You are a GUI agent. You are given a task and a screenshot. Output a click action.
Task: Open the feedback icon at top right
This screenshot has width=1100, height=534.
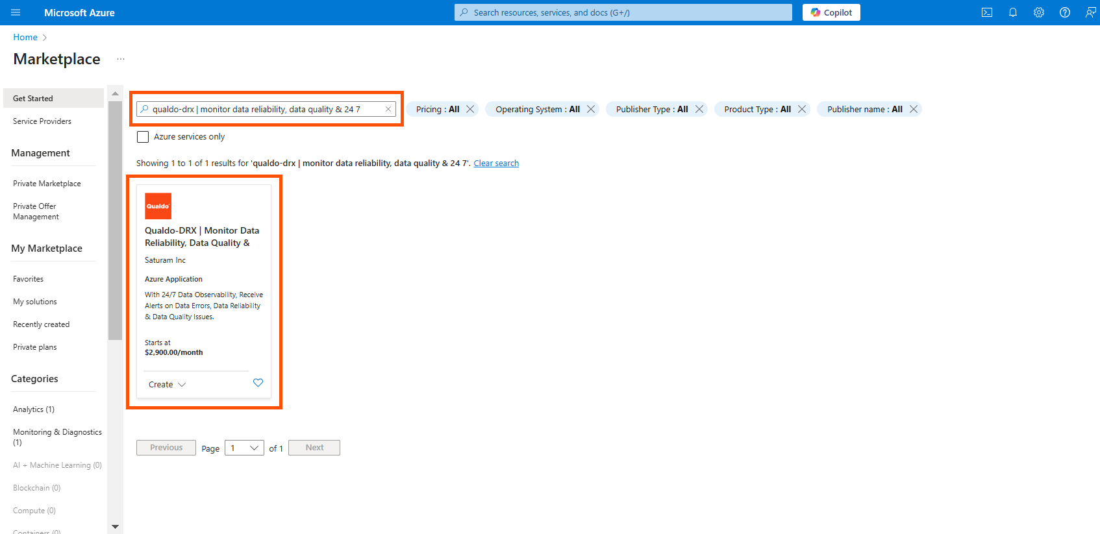pyautogui.click(x=1090, y=12)
